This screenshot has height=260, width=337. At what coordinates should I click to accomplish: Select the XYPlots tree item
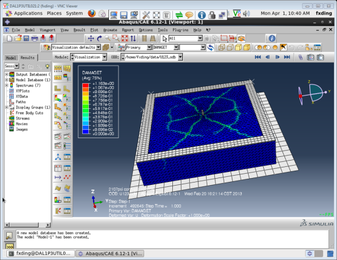tap(23, 91)
